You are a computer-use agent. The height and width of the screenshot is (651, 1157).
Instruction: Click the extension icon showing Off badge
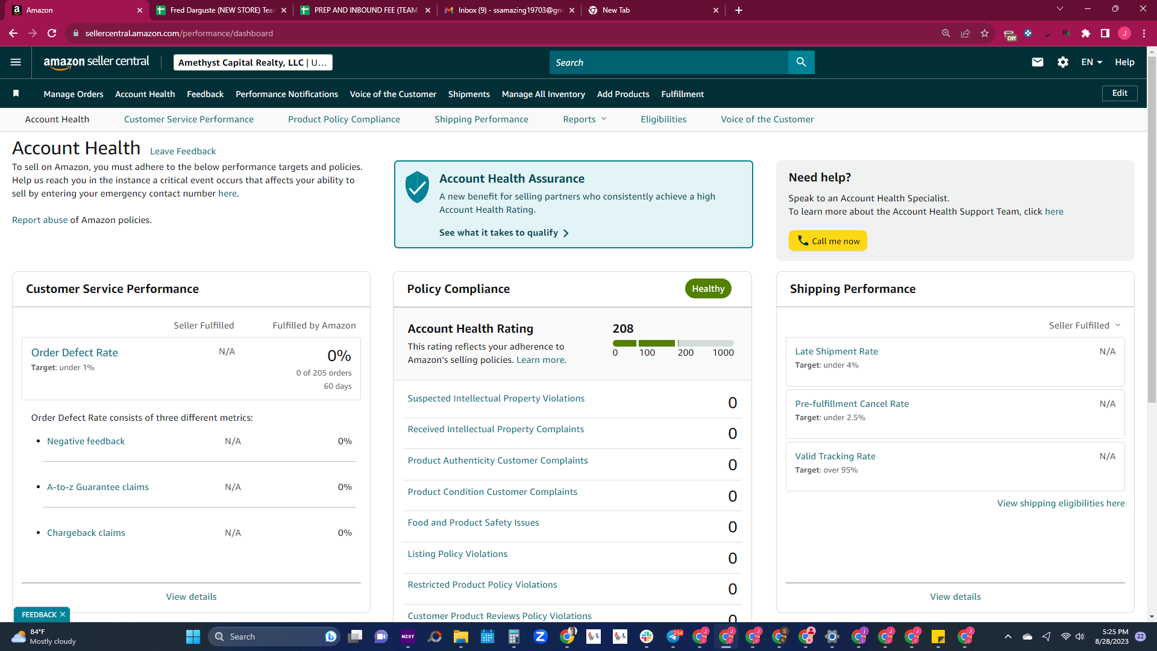click(1009, 34)
